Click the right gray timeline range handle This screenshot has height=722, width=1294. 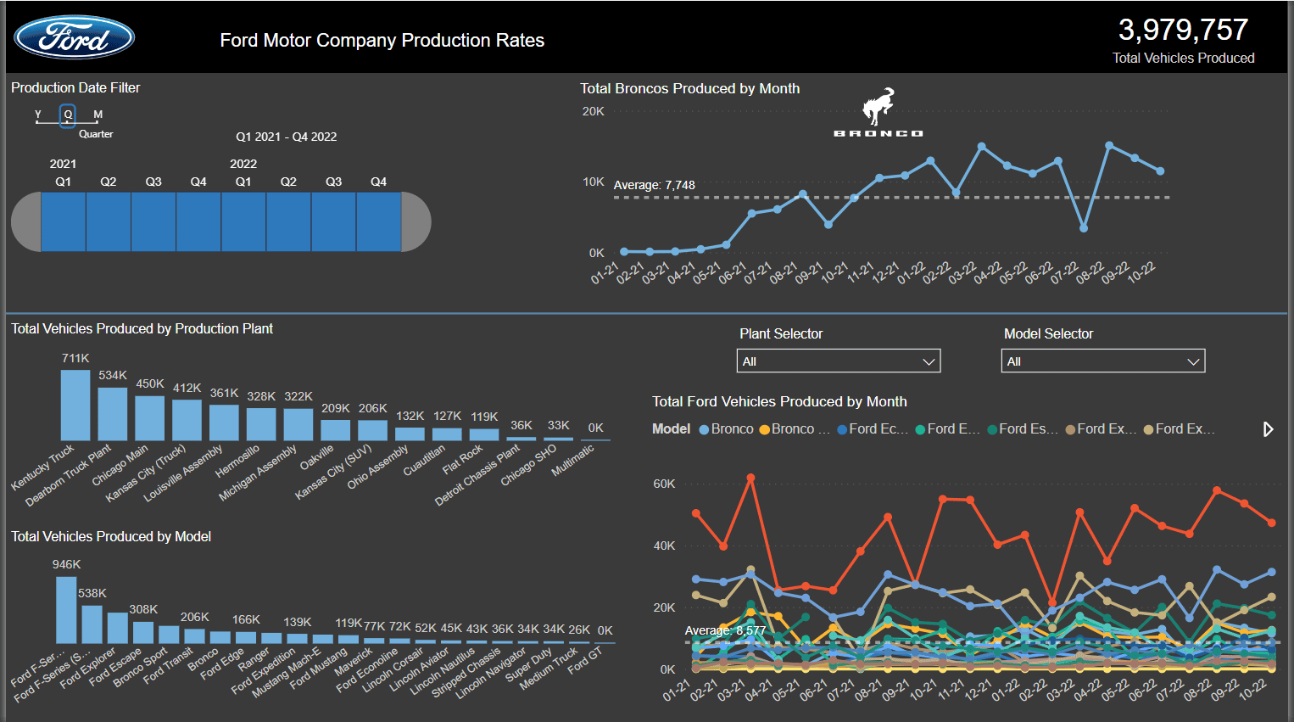(416, 221)
